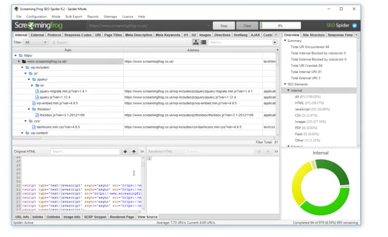
Task: Jump to previous match in Original HTML
Action: (134, 152)
